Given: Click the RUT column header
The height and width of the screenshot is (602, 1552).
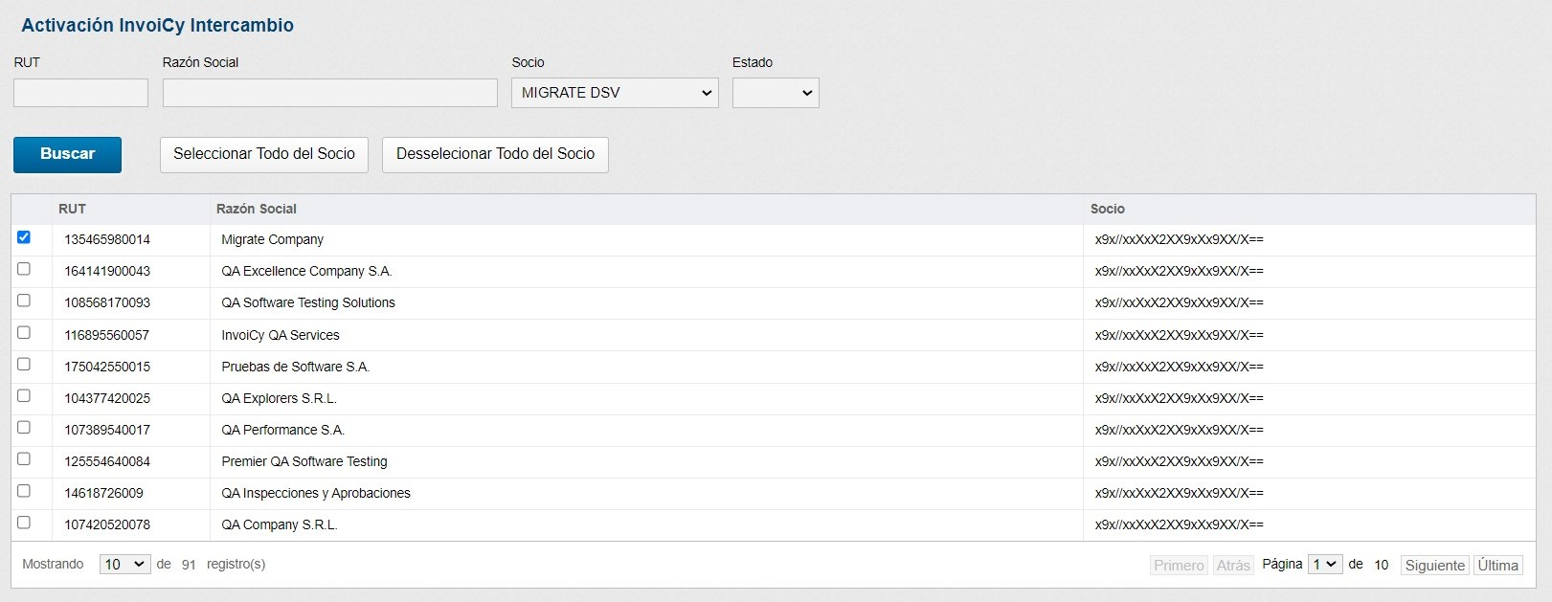Looking at the screenshot, I should pyautogui.click(x=72, y=209).
